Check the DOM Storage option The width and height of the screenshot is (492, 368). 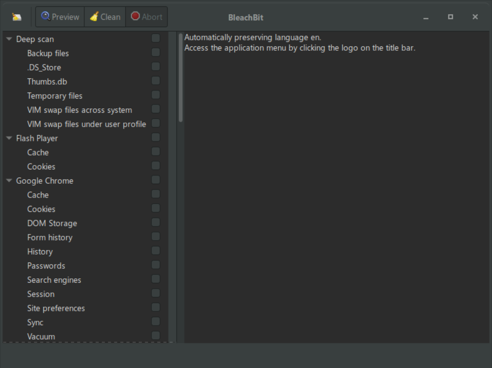coord(156,222)
